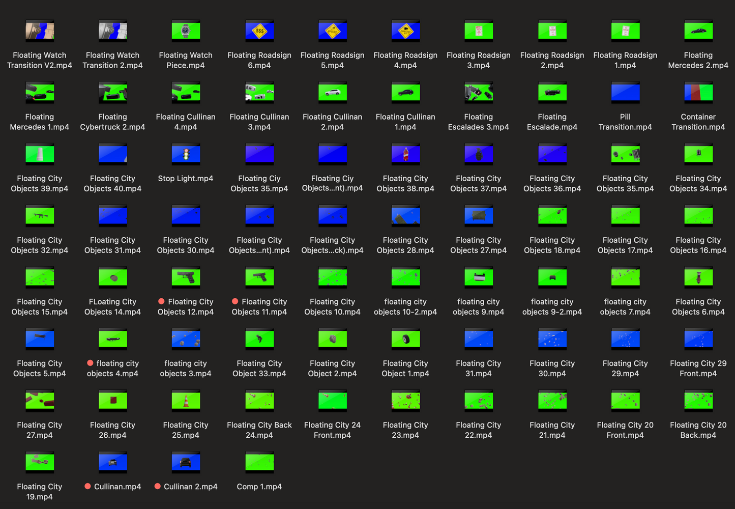Click the red tag on floating city objects 4.mp4
Image resolution: width=735 pixels, height=509 pixels.
pos(90,363)
